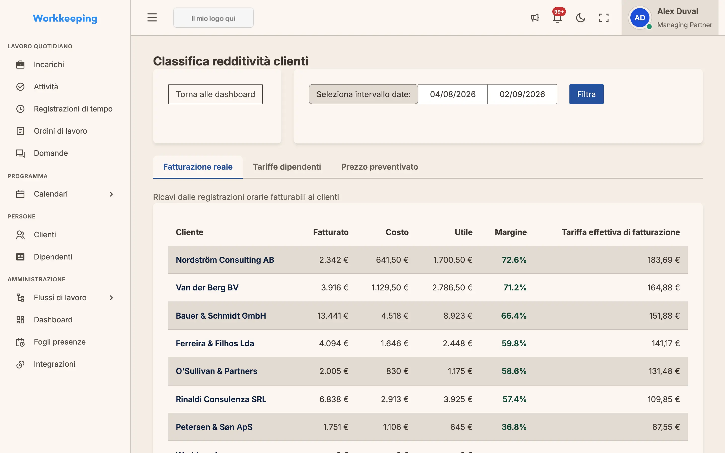Screen dimensions: 725x453
Task: Expand the Calendari submenu chevron
Action: (x=112, y=194)
